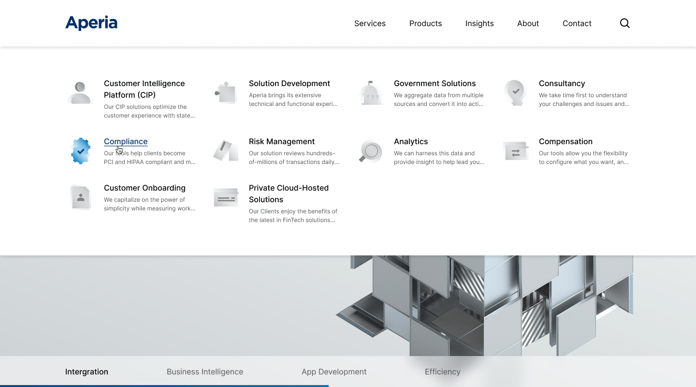This screenshot has width=696, height=387.
Task: Click the Analytics magnifying glass icon
Action: [371, 151]
